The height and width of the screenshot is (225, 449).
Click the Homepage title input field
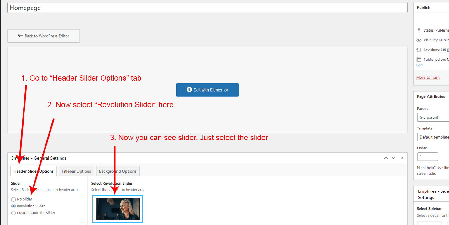[207, 8]
